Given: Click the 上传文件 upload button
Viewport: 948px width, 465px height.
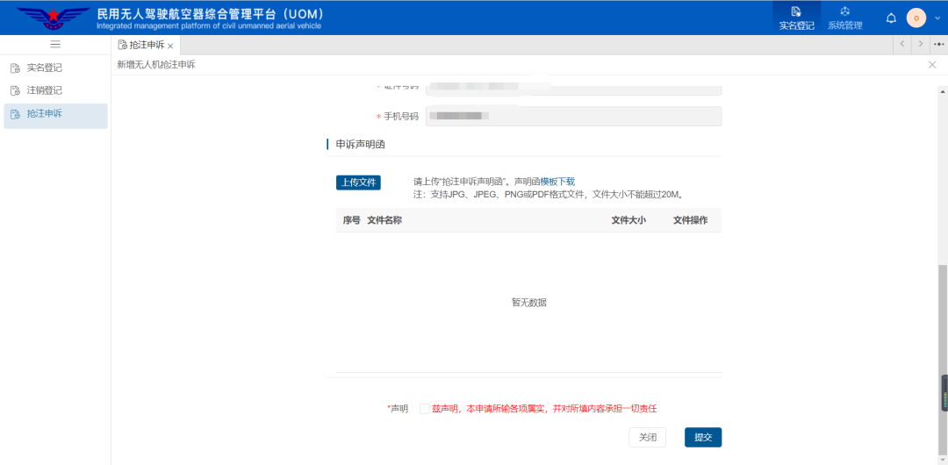Looking at the screenshot, I should [x=358, y=182].
